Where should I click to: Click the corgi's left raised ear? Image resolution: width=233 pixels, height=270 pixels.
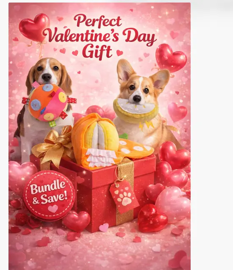click(125, 72)
